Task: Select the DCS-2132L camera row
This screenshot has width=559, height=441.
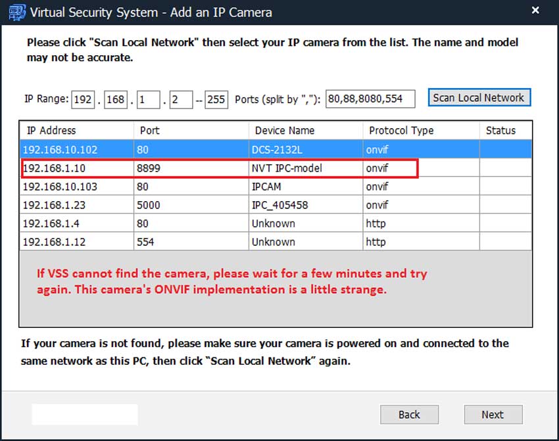Action: (276, 150)
